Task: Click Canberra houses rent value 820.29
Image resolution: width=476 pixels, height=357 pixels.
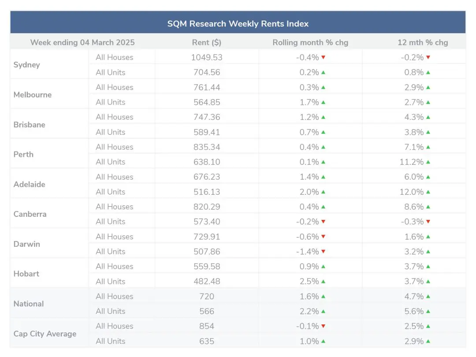Action: pos(207,207)
